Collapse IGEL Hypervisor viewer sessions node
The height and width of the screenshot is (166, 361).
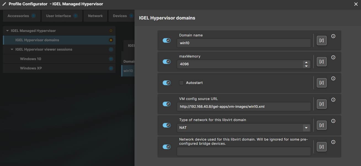12,49
